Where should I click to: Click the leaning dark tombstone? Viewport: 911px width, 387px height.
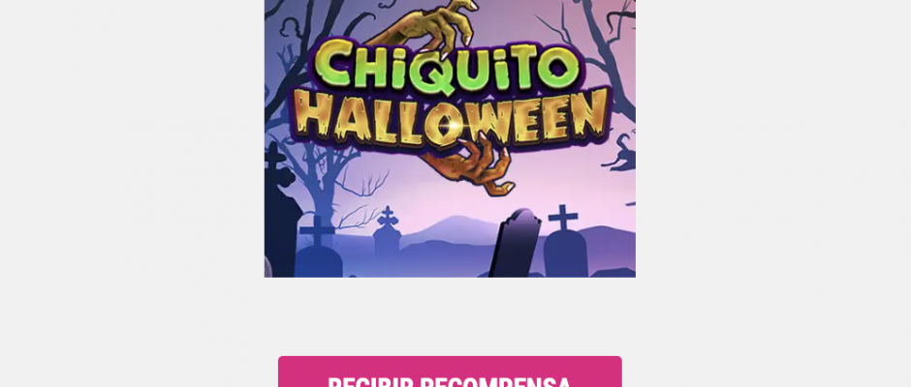tap(515, 243)
